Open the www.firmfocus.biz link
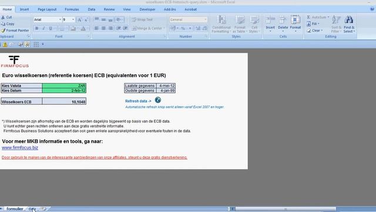This screenshot has width=376, height=212. pos(20,148)
